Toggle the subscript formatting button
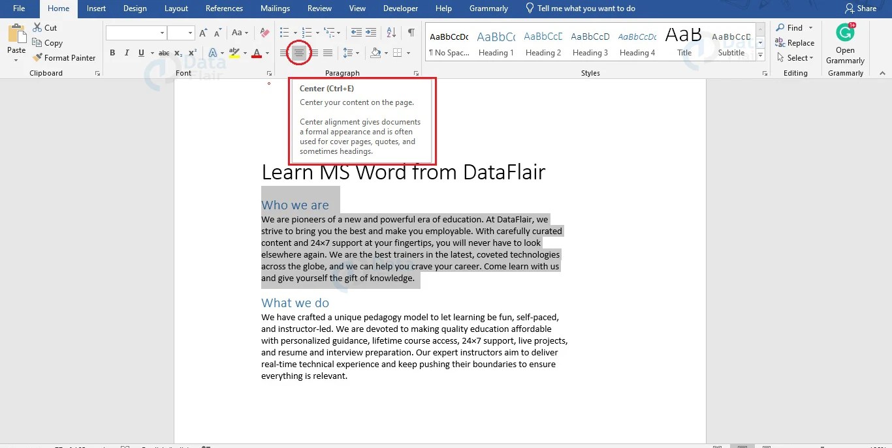This screenshot has height=448, width=892. pos(177,52)
